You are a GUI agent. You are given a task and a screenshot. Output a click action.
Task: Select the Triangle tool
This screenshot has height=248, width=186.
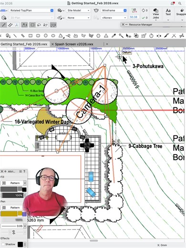tap(106, 36)
